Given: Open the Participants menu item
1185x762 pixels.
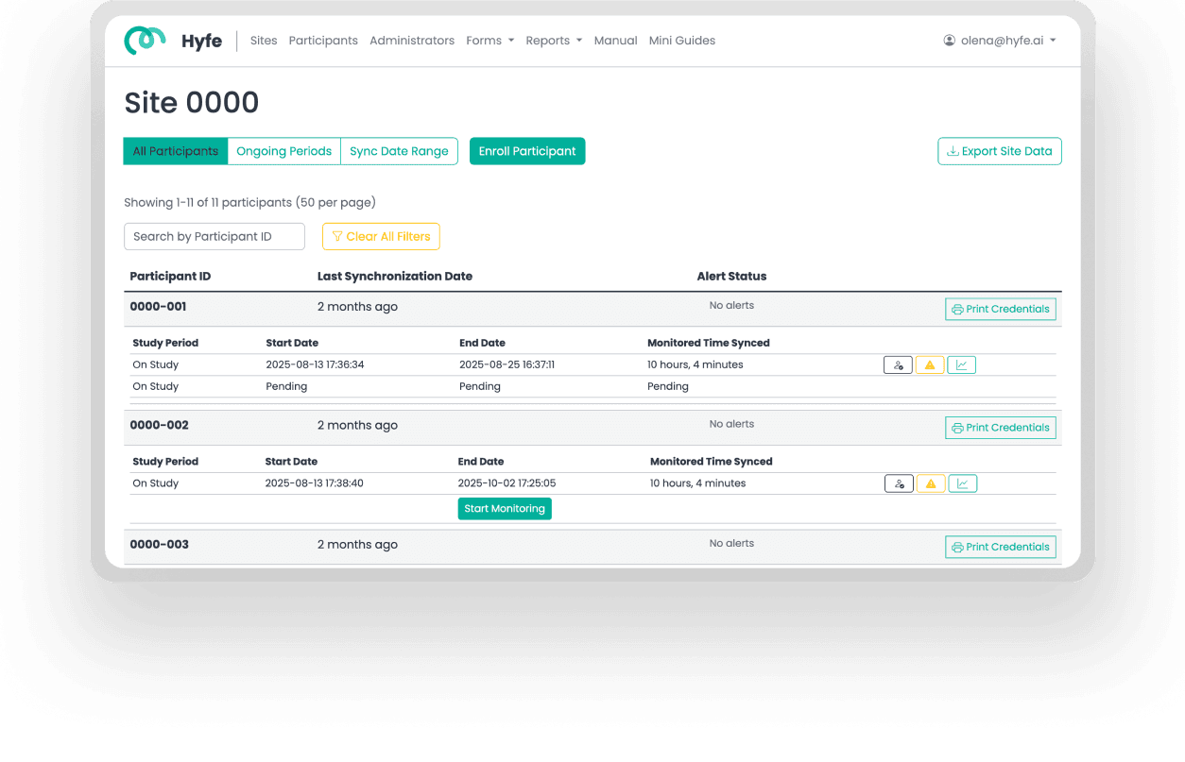Looking at the screenshot, I should click(x=323, y=40).
